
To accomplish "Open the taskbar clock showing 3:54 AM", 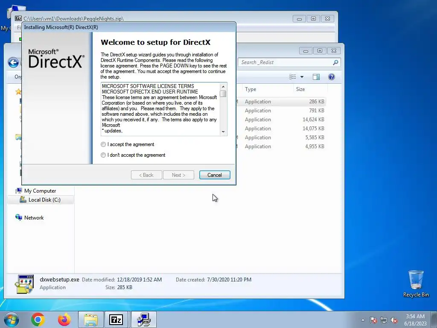I will 415,320.
